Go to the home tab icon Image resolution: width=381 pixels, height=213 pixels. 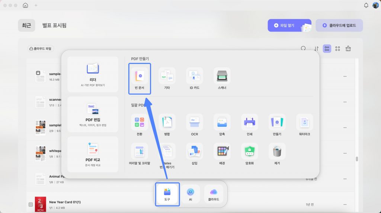click(x=25, y=5)
